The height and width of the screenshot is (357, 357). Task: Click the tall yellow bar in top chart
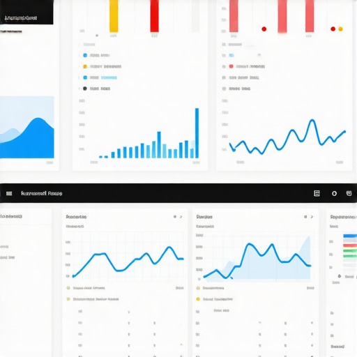point(114,16)
